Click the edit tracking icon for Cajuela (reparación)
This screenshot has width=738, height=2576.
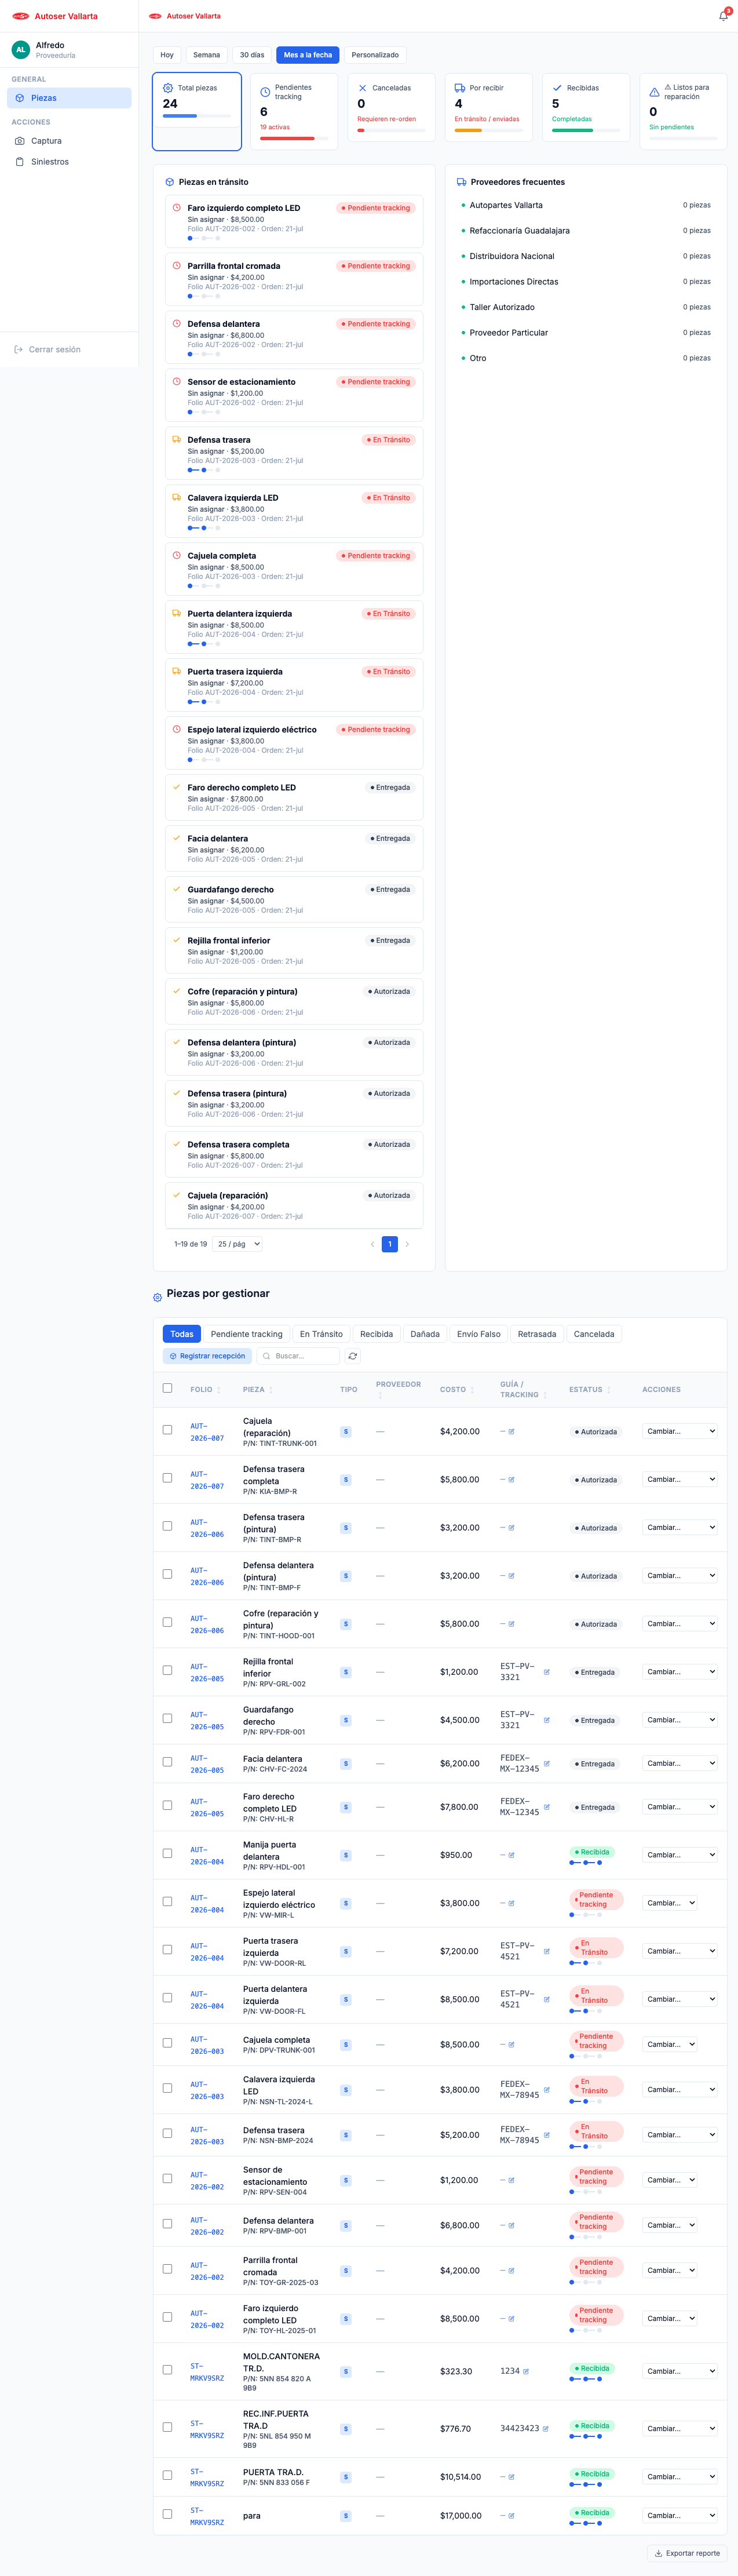coord(511,1432)
